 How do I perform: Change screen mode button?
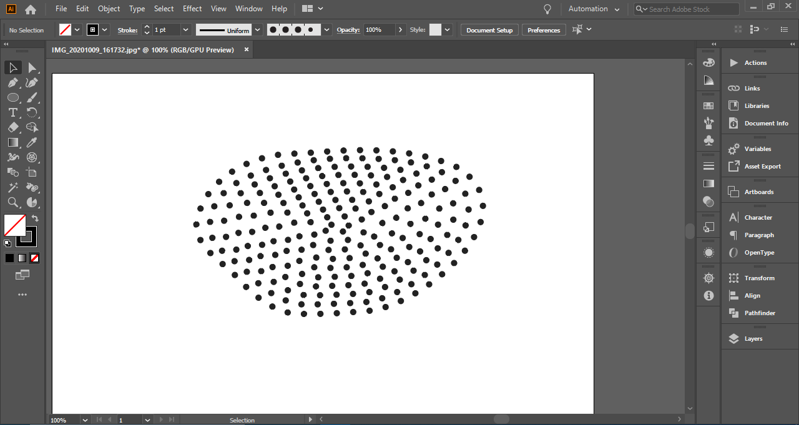[22, 275]
